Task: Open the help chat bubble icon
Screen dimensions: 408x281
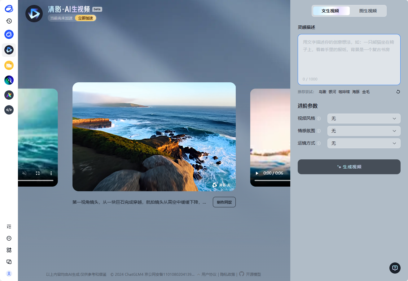Action: coord(395,268)
